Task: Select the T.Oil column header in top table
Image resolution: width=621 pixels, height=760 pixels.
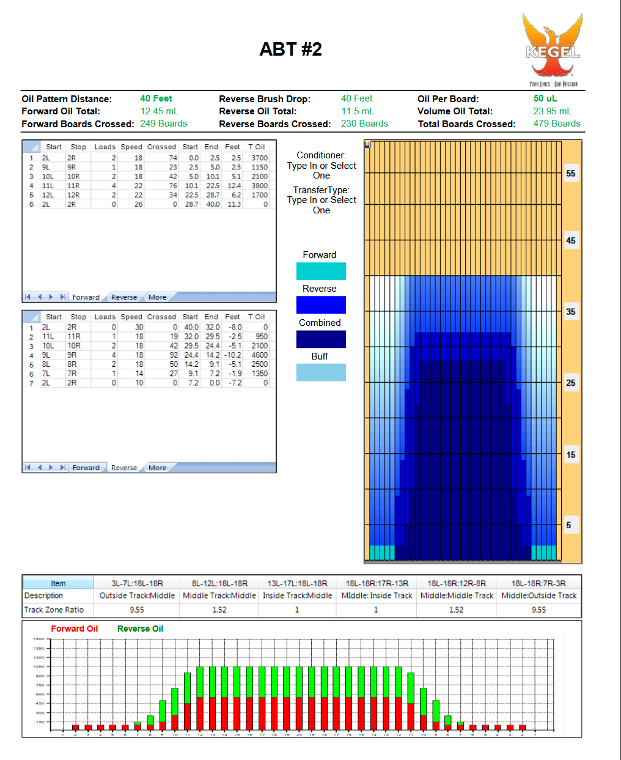Action: (x=256, y=147)
